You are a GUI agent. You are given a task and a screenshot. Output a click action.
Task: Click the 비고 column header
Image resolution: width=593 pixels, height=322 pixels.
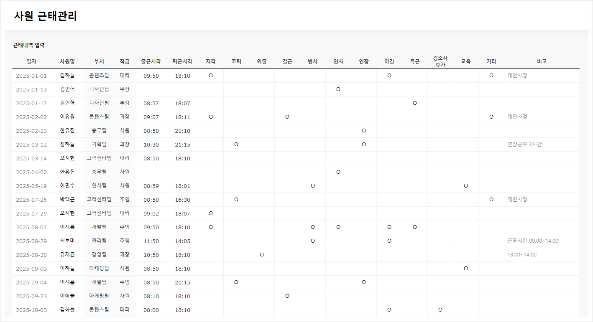click(x=542, y=61)
